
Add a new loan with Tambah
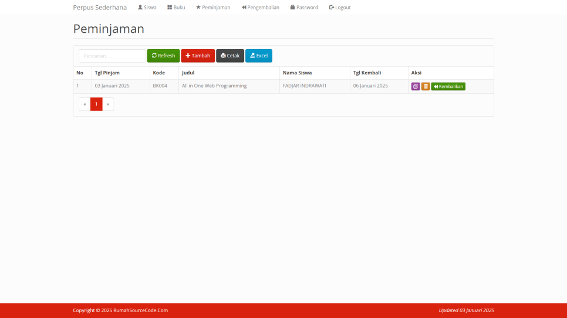pyautogui.click(x=198, y=56)
